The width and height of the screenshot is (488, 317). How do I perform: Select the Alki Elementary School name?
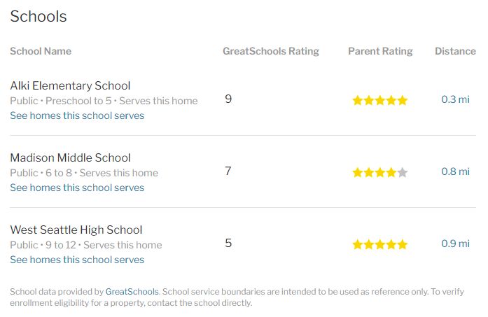(70, 85)
